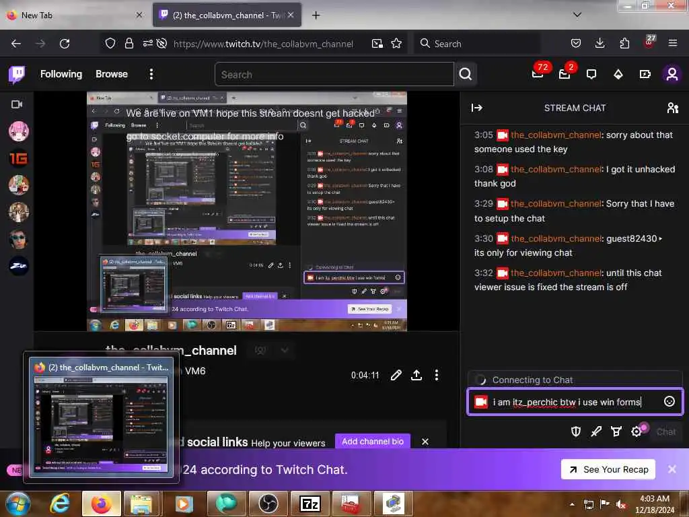This screenshot has width=689, height=517.
Task: Click the autoplay blocked permissions icon
Action: click(161, 43)
